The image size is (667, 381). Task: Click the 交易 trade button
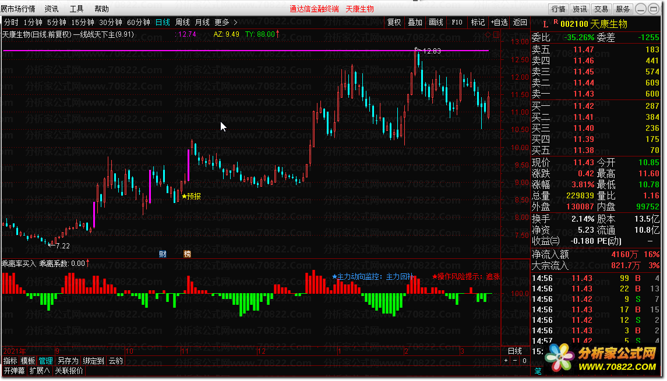[601, 9]
